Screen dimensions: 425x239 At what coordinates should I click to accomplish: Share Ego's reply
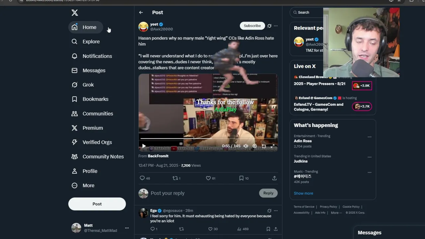(276, 229)
